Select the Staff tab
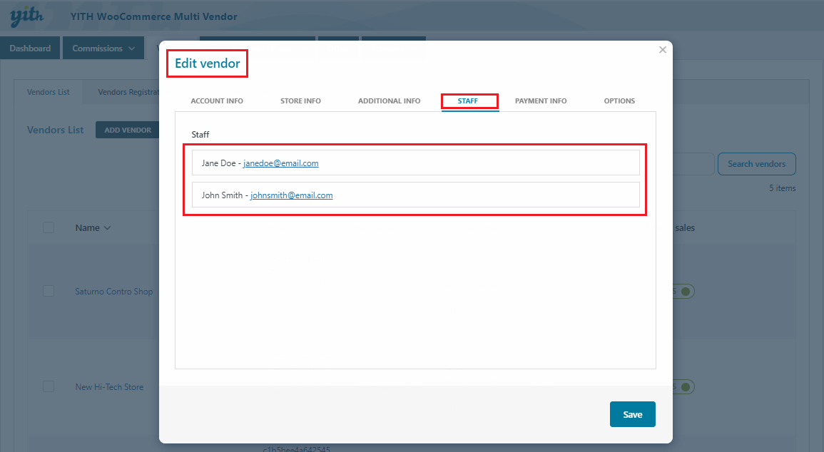This screenshot has height=452, width=824. 468,101
